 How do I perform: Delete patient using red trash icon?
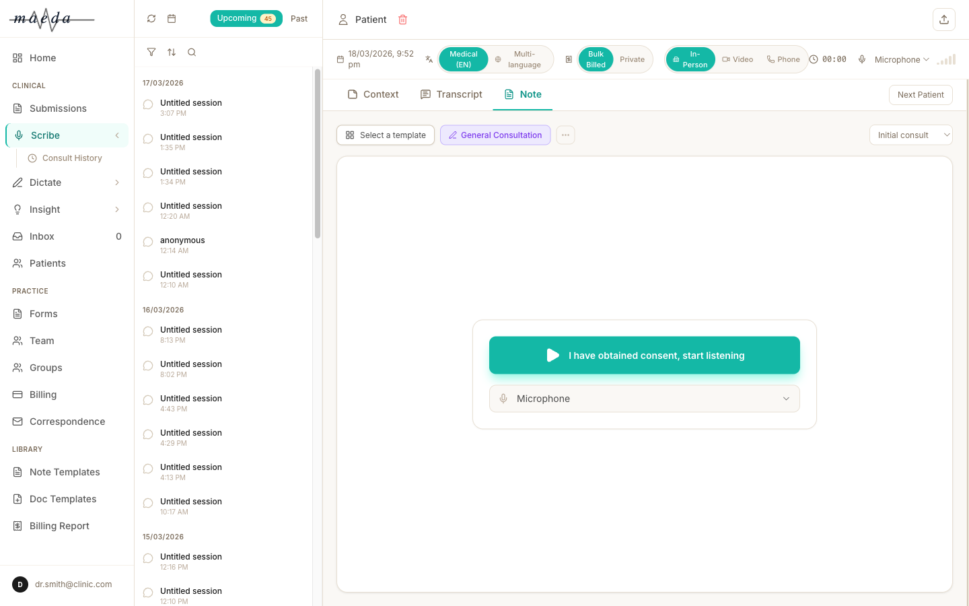[402, 20]
